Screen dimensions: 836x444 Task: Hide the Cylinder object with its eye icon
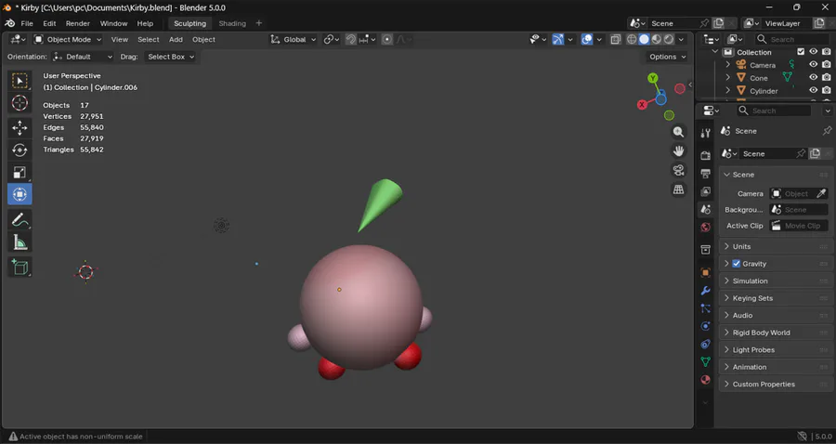point(813,90)
